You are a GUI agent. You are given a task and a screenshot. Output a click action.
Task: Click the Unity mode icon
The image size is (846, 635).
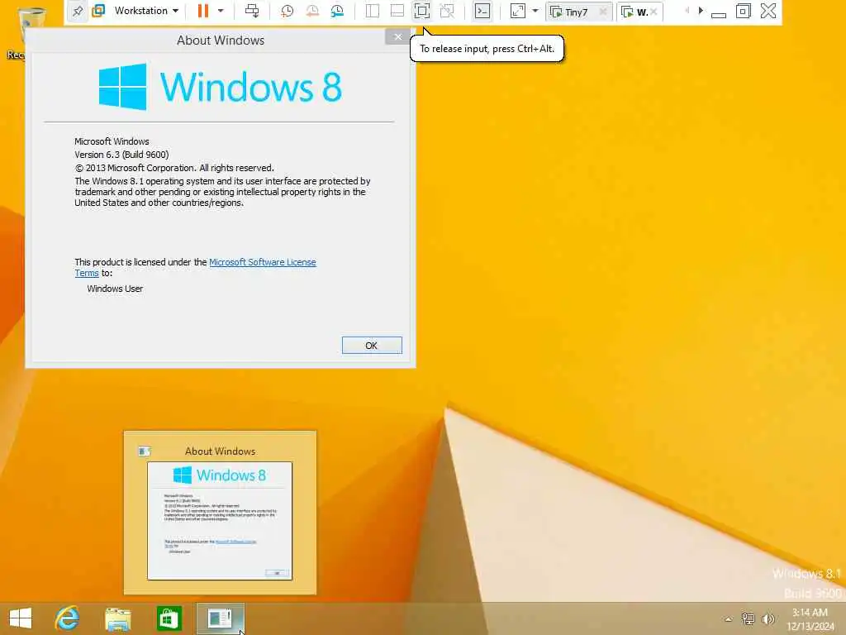pos(447,11)
